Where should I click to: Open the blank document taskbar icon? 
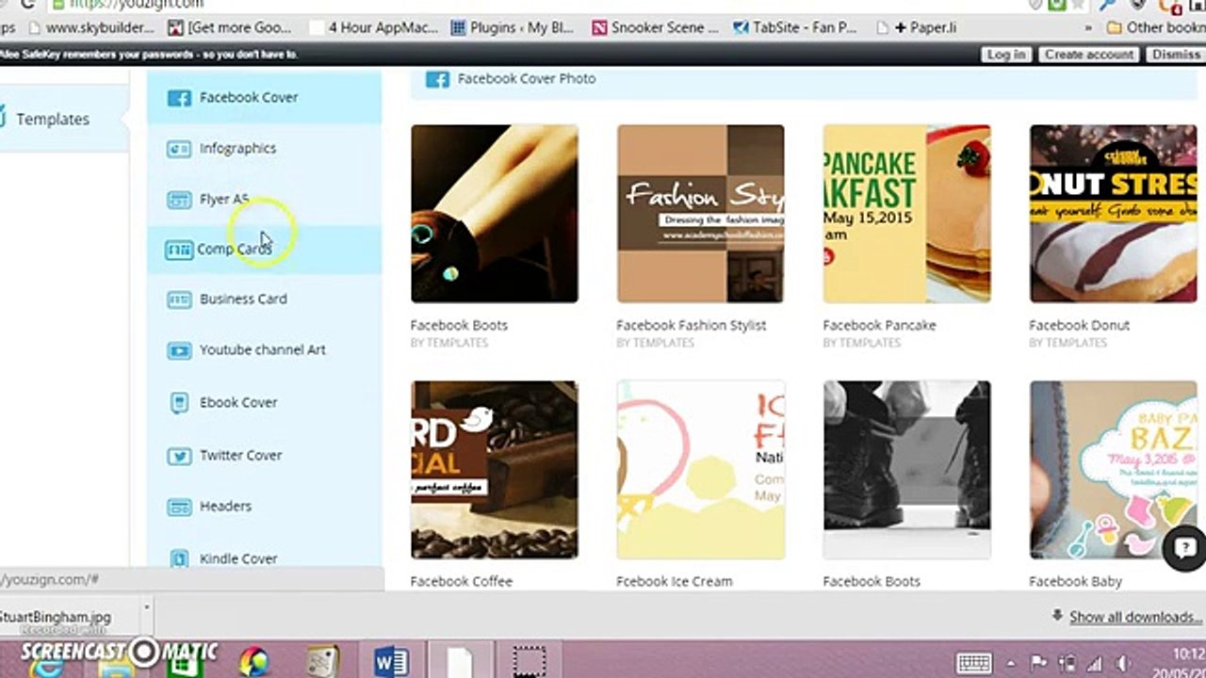point(459,660)
